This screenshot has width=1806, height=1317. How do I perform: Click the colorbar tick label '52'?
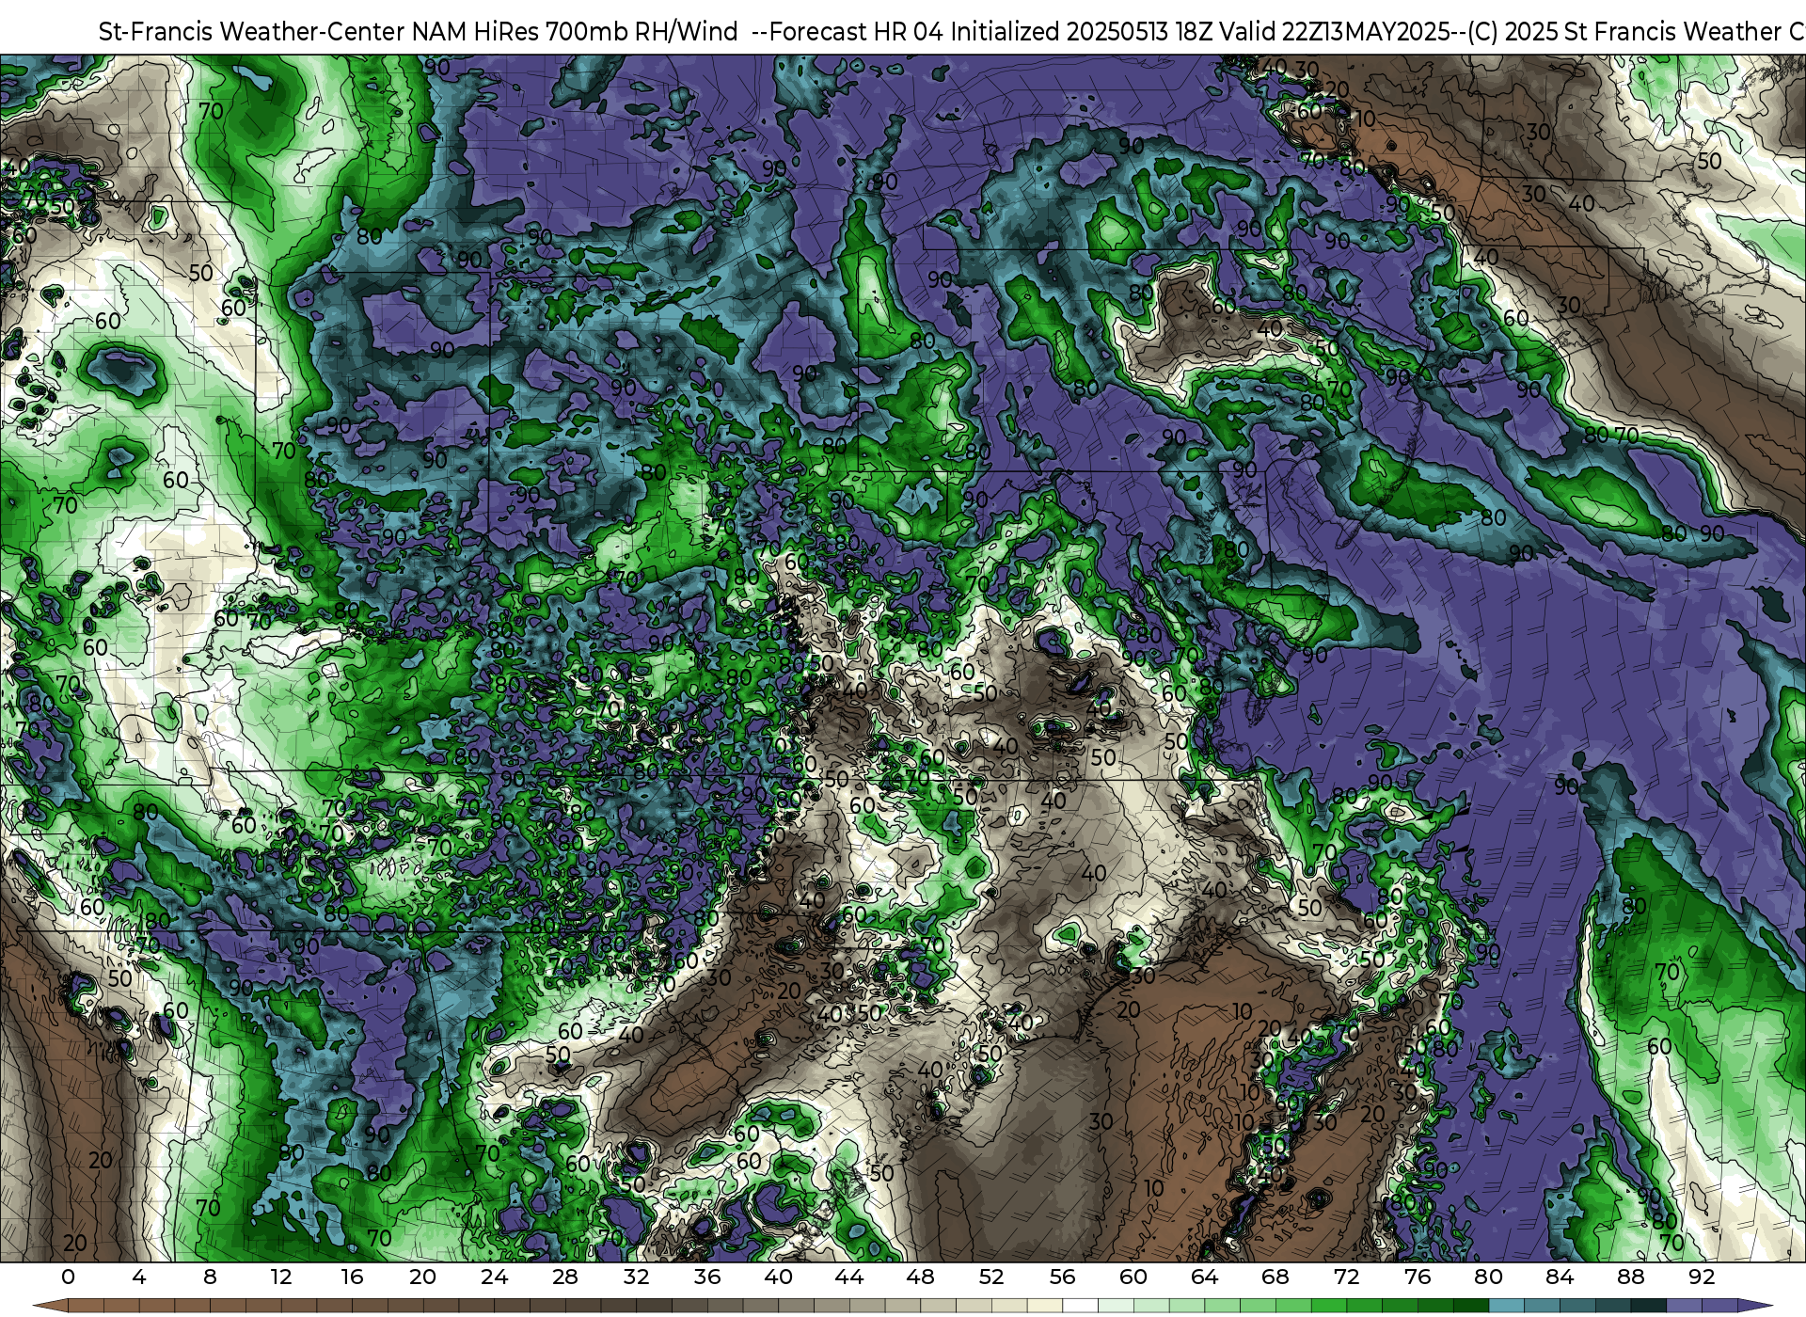point(991,1277)
